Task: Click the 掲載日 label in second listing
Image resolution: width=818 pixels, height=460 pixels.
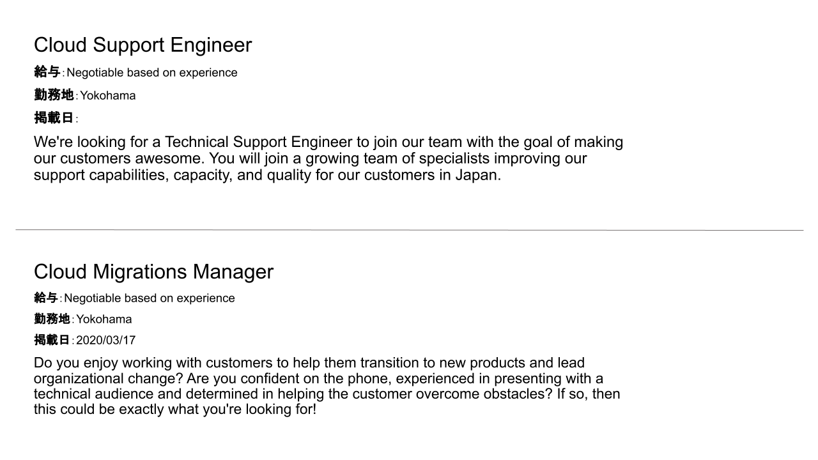Action: pyautogui.click(x=52, y=340)
